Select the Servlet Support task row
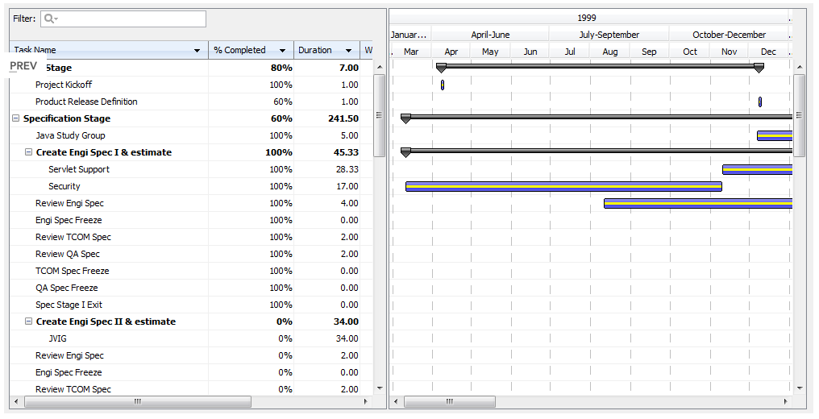This screenshot has width=819, height=419. pos(79,169)
